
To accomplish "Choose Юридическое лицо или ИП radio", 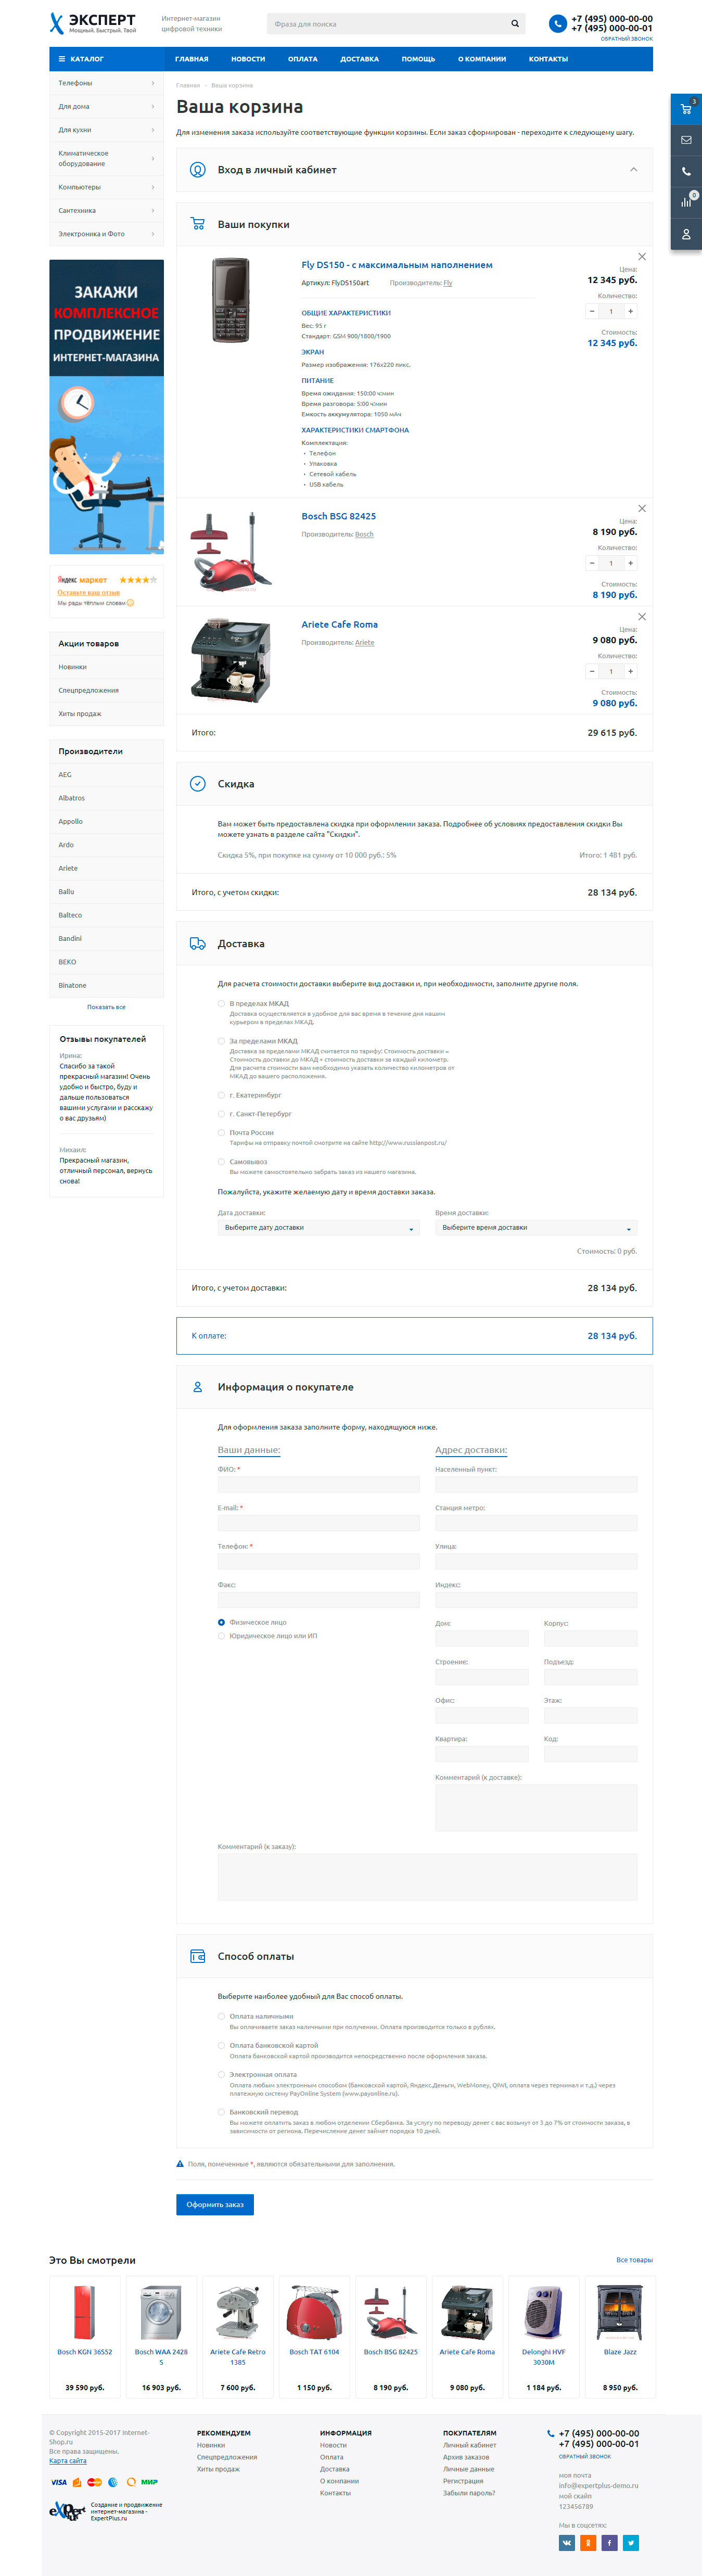I will pos(221,1636).
